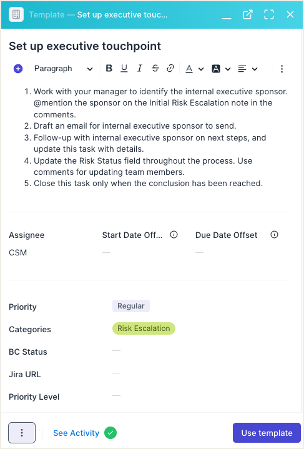Toggle bold formatting in editor toolbar
Image resolution: width=304 pixels, height=449 pixels.
(109, 69)
